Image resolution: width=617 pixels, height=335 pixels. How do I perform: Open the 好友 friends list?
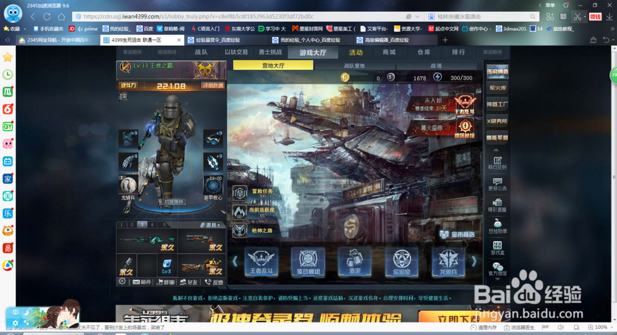189,282
